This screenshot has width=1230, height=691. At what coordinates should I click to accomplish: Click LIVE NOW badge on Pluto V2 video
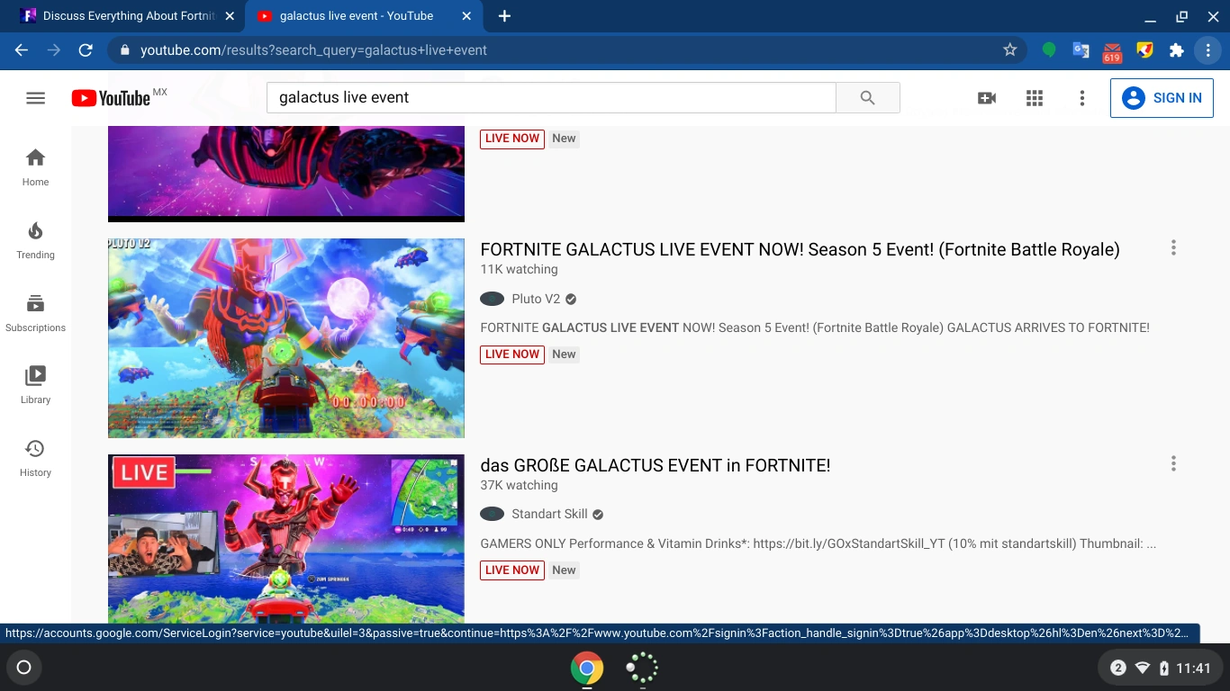coord(512,354)
